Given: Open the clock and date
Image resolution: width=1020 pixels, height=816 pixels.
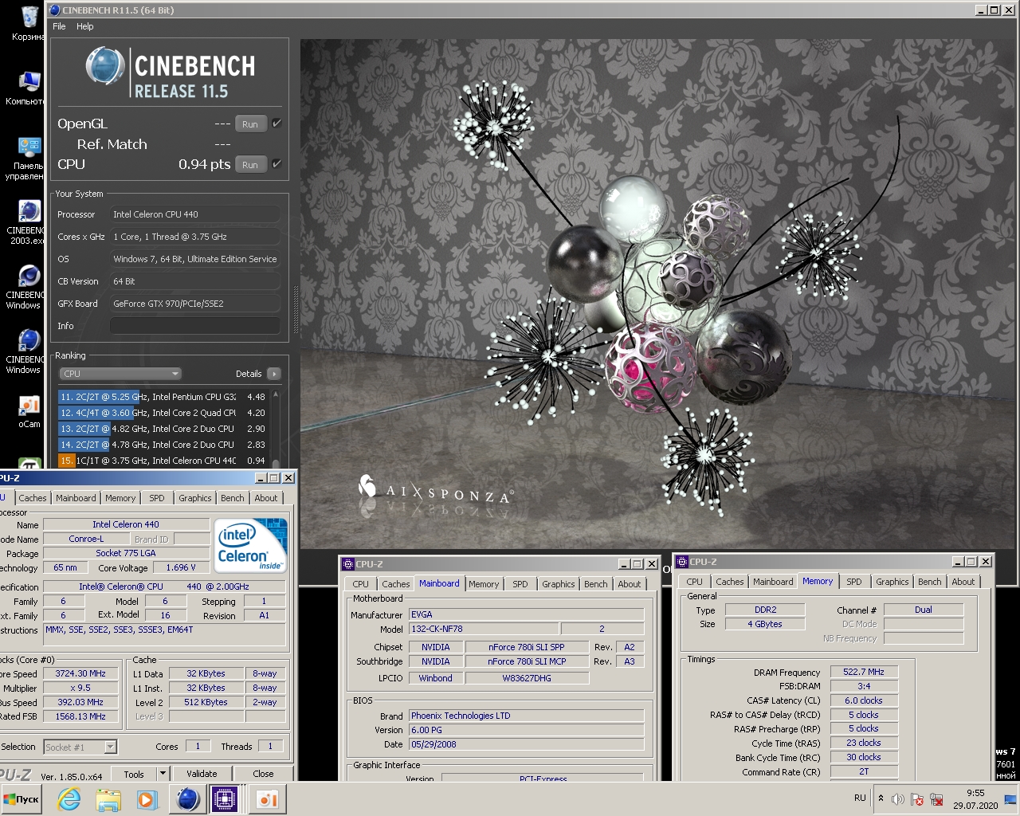Looking at the screenshot, I should click(x=975, y=798).
